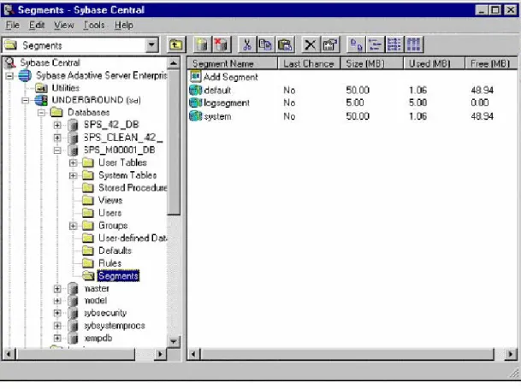The width and height of the screenshot is (521, 389).
Task: Expand the User Tables folder
Action: [x=73, y=162]
